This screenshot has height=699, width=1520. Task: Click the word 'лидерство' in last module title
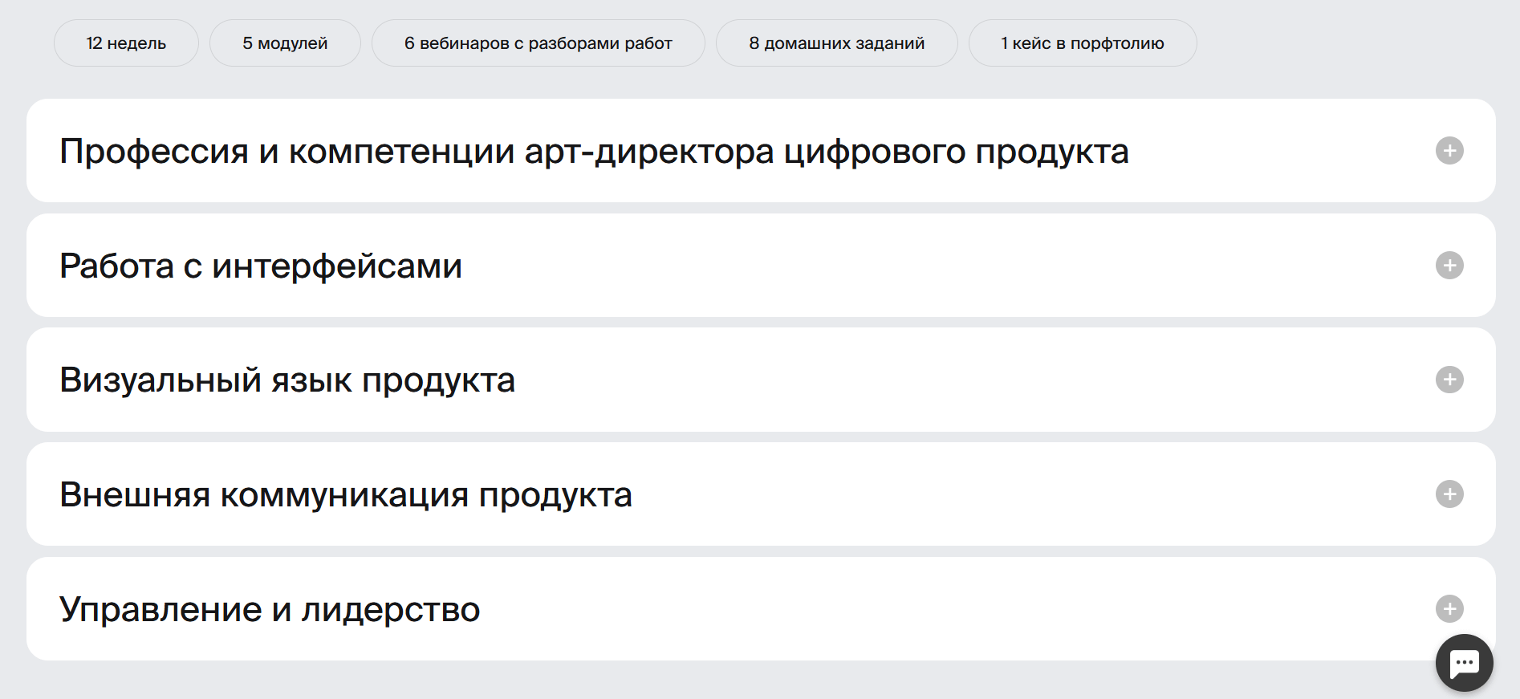pos(390,610)
